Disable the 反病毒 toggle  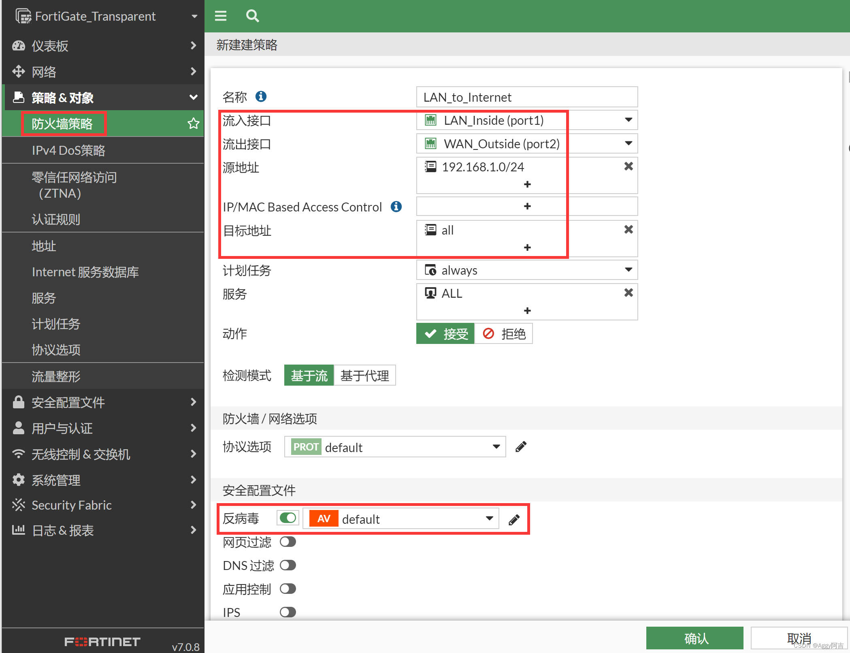(288, 518)
